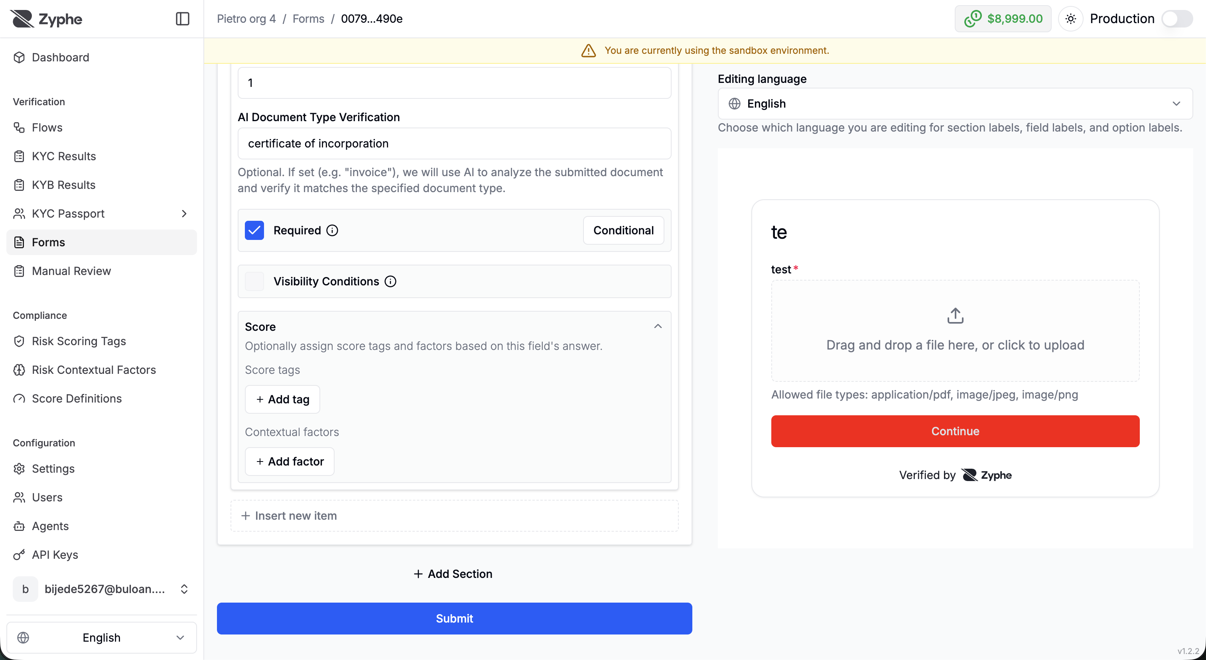Click the Verified by Zyphe logo
This screenshot has width=1206, height=660.
click(x=986, y=475)
